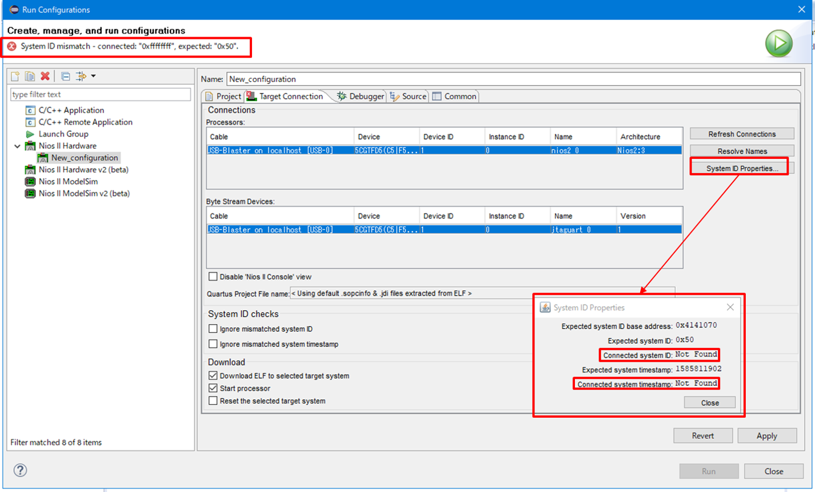Screen dimensions: 815x492
Task: Open the filter launch configurations menu
Action: [86, 76]
